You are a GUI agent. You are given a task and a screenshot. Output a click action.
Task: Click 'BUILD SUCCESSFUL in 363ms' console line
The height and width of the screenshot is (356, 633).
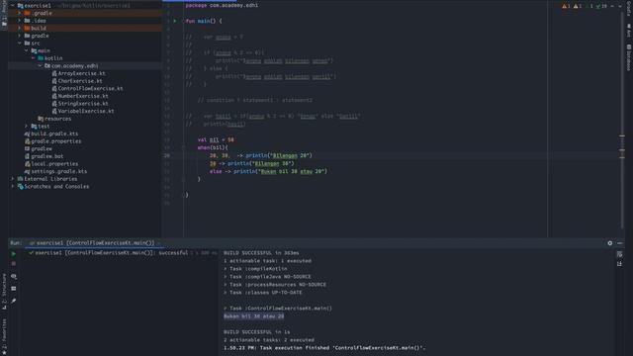pos(261,253)
